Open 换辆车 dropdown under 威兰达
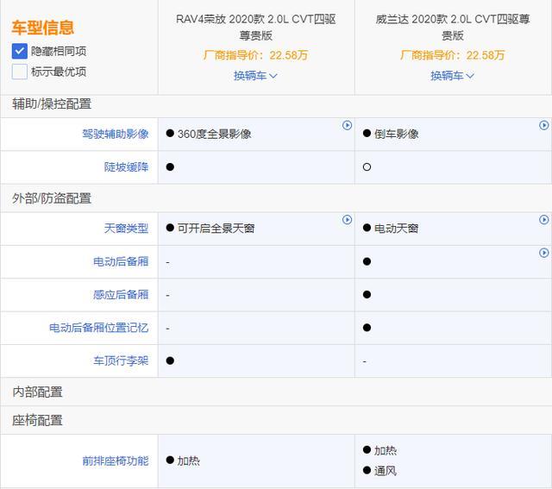This screenshot has height=489, width=552. click(452, 75)
